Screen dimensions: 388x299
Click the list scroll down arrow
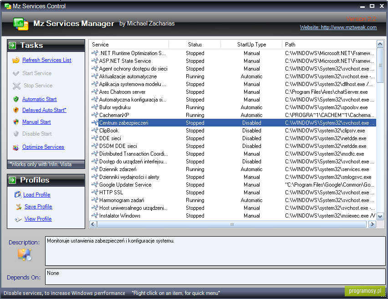coord(380,216)
